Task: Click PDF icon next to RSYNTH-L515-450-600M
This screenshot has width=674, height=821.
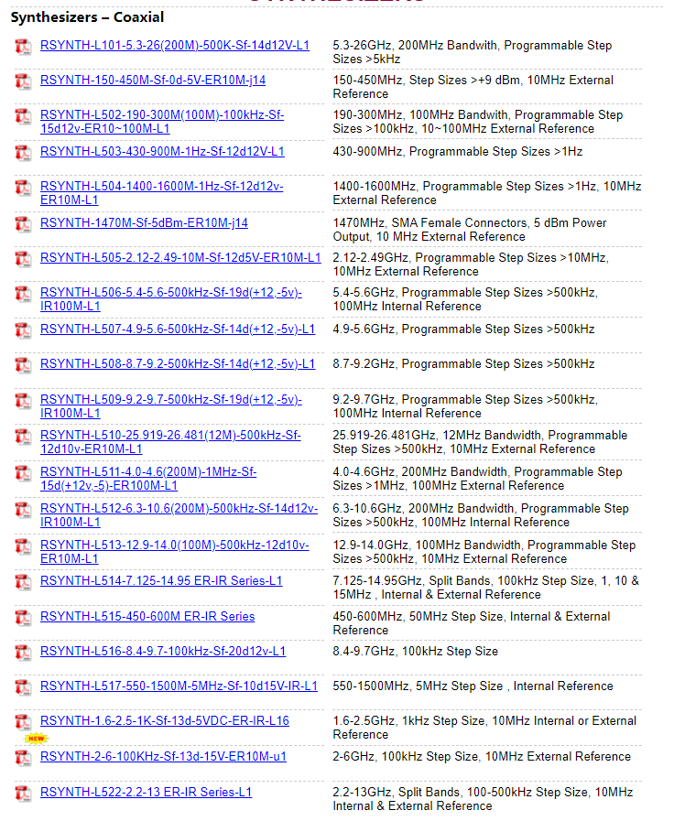Action: pos(23,619)
